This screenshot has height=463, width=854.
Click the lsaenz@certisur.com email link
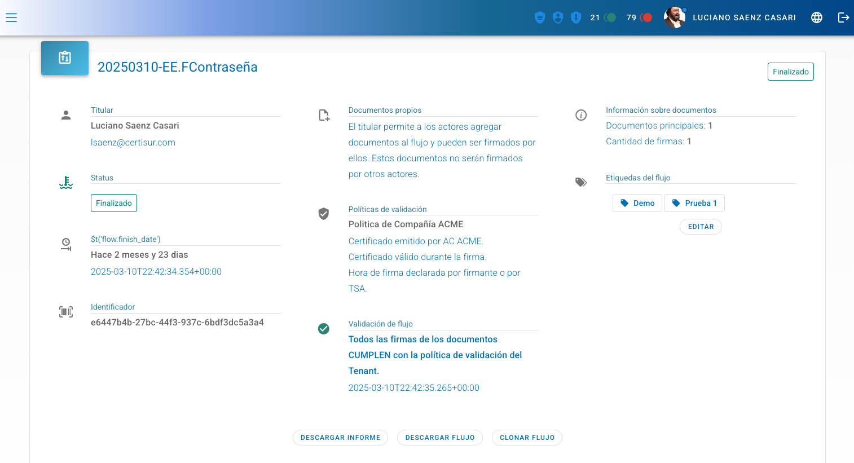[133, 143]
